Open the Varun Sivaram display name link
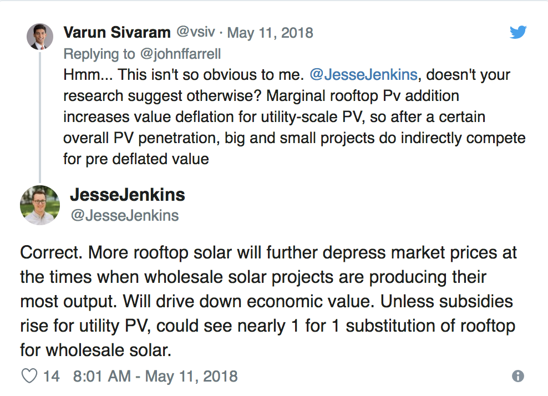The height and width of the screenshot is (396, 548). point(117,32)
